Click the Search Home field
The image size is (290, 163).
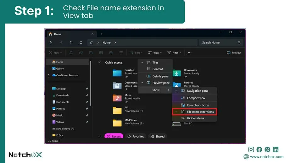click(x=221, y=43)
